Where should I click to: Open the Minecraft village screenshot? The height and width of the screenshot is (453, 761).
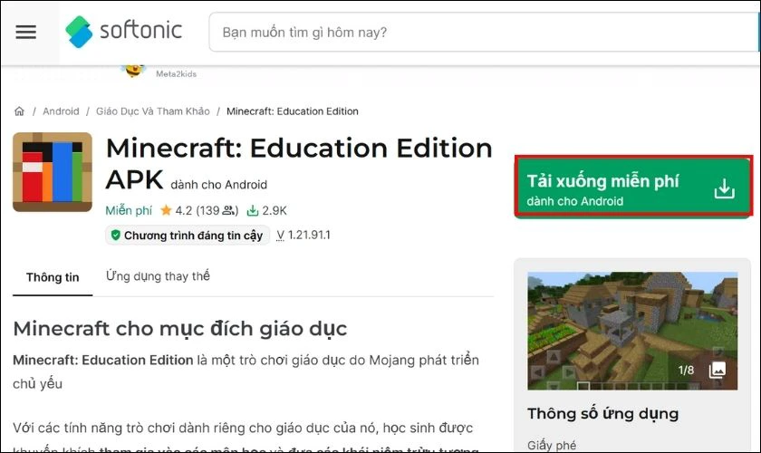click(x=632, y=331)
